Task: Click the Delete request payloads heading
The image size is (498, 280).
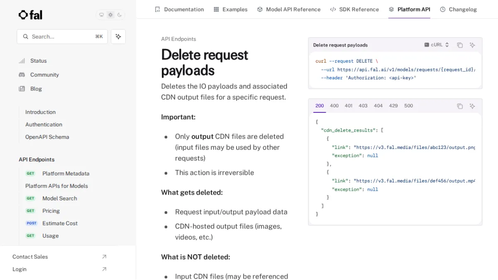Action: tap(205, 63)
